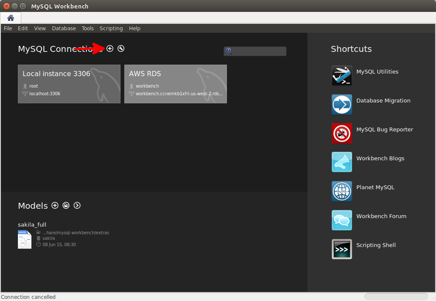This screenshot has width=436, height=301.
Task: Click the sakila schema name text
Action: coord(49,238)
